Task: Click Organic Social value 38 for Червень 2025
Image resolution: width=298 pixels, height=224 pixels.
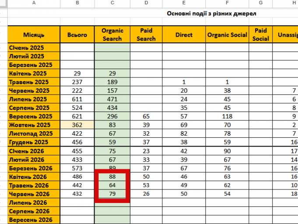Action: 227,91
